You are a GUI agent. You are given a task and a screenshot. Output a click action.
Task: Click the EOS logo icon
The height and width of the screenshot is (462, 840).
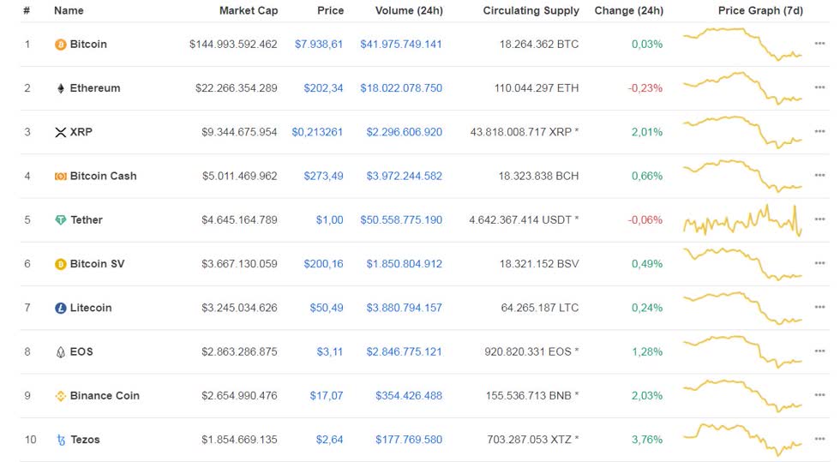[61, 352]
